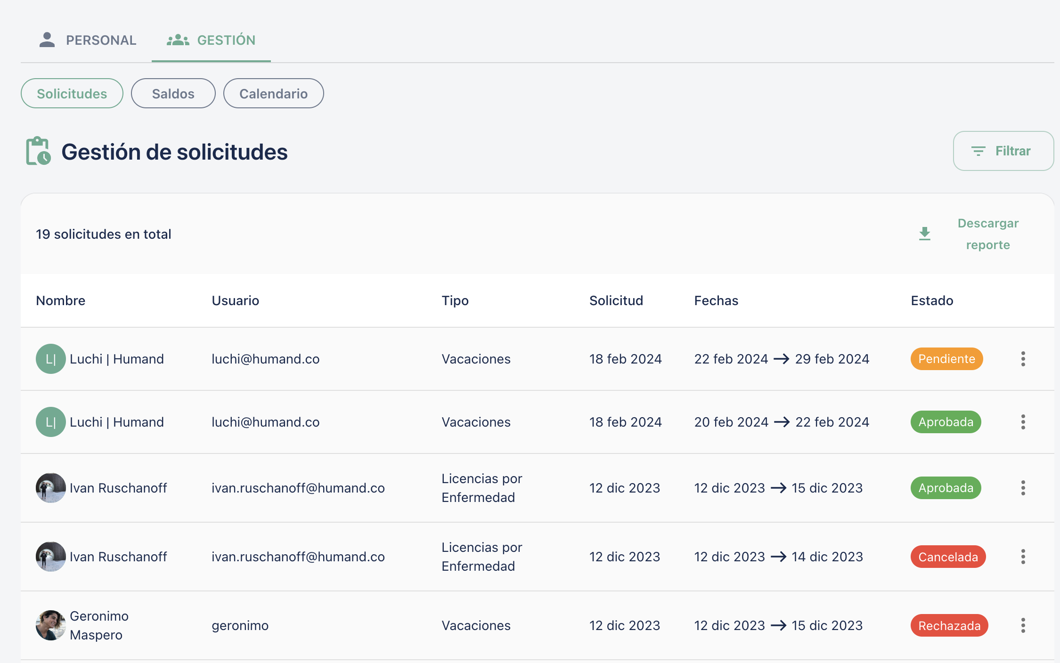Open kebab menu for Ivan's Aprobada request

pos(1023,488)
